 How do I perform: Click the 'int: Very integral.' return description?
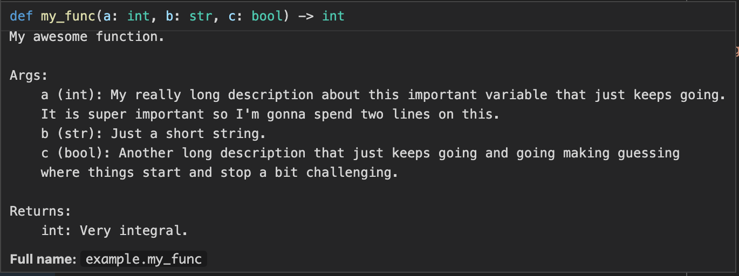[114, 231]
